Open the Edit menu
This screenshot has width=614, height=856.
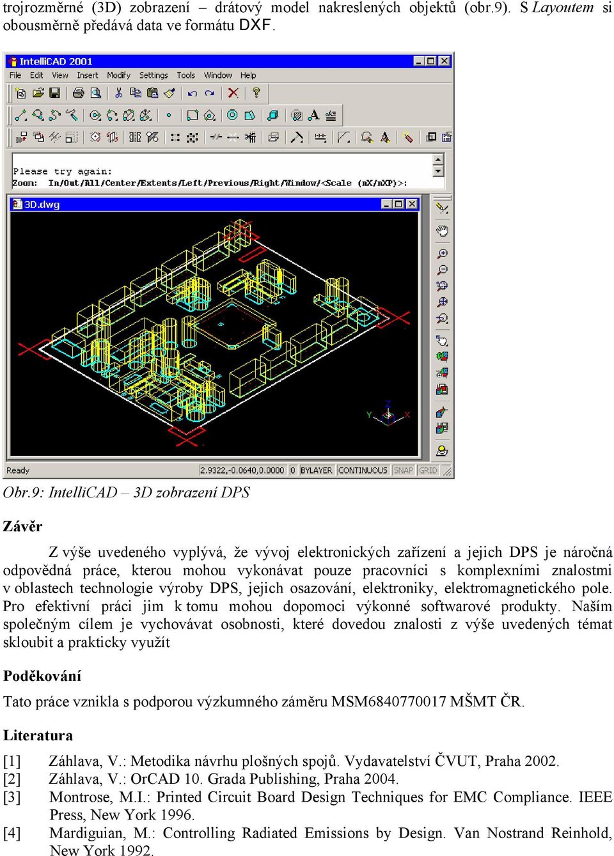(36, 75)
